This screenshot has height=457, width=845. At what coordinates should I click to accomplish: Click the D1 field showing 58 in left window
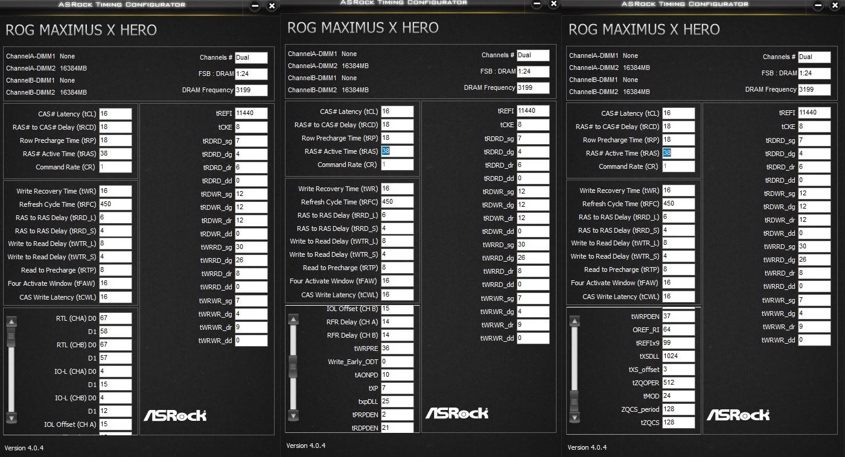click(115, 331)
